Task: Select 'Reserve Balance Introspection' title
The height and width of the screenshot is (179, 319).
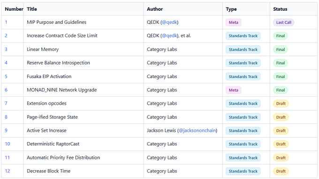Action: point(58,63)
